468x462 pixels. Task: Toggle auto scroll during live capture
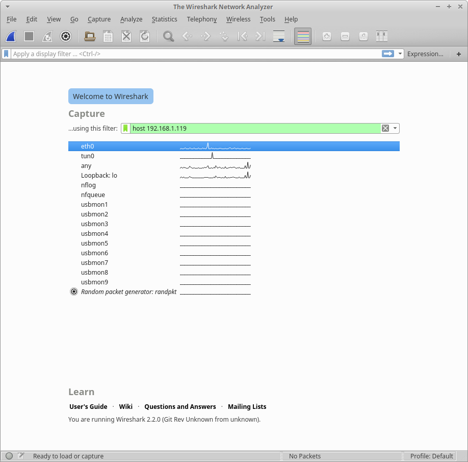pyautogui.click(x=279, y=36)
